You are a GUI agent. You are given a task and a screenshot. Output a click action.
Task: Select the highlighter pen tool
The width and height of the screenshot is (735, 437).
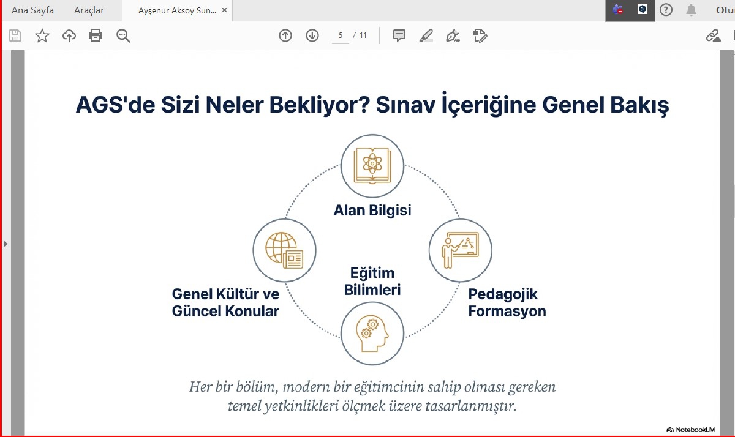[426, 35]
